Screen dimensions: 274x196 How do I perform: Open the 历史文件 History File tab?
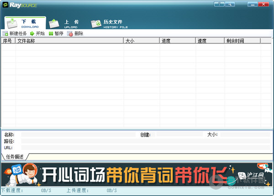tap(110, 24)
